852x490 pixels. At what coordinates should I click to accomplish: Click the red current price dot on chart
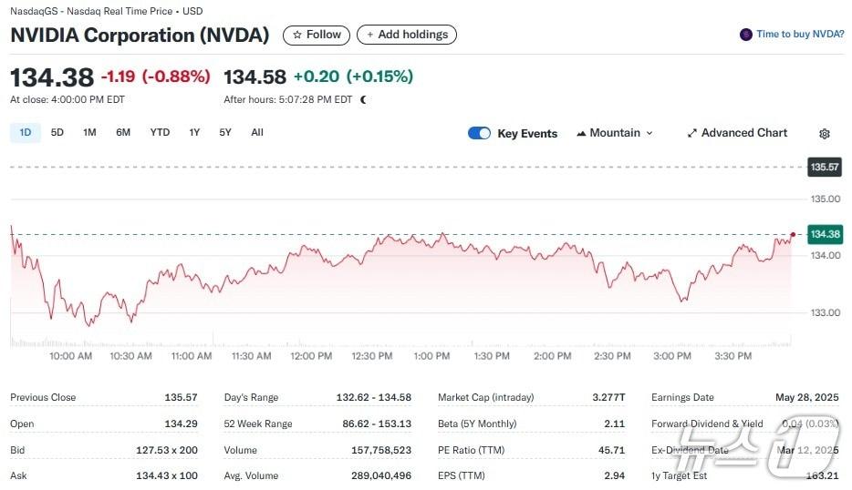(x=793, y=235)
